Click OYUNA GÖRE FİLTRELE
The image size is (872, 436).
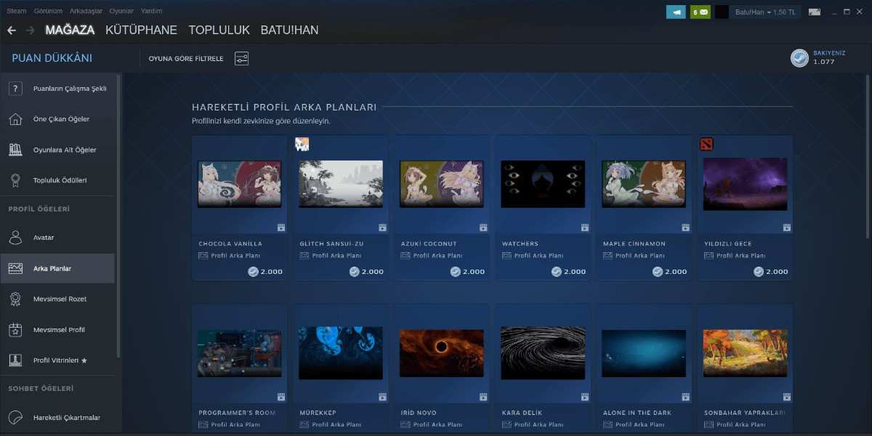tap(186, 58)
